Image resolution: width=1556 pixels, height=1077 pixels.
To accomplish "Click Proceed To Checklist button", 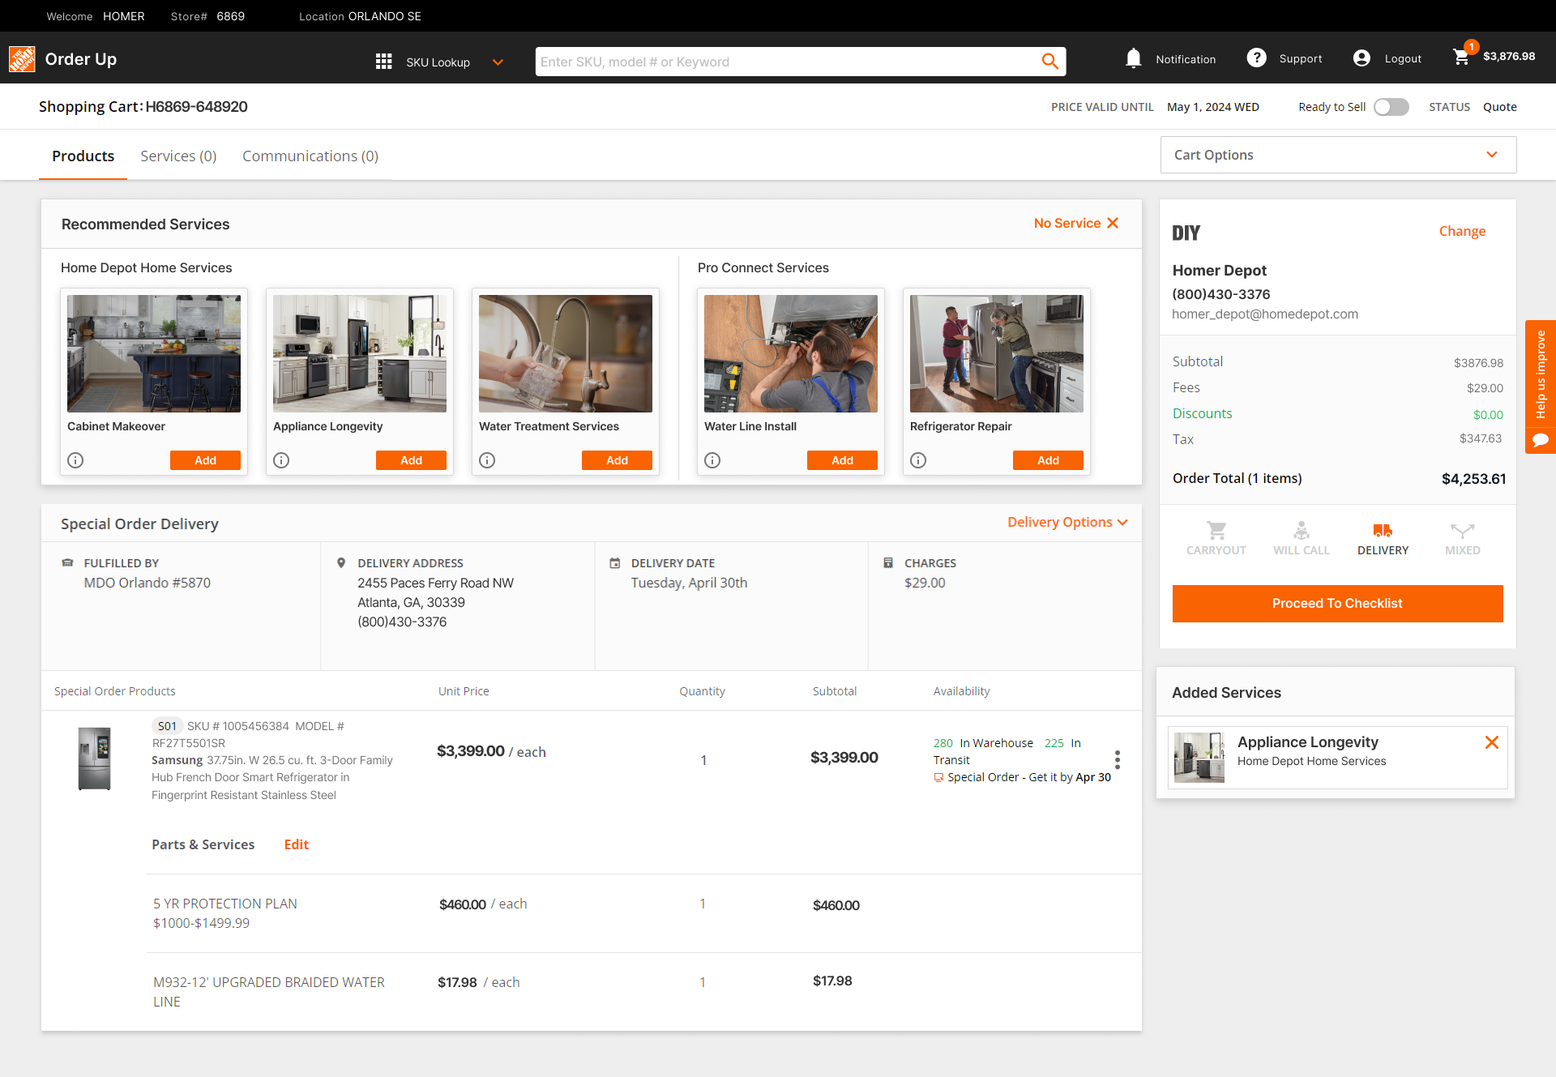I will (x=1337, y=603).
